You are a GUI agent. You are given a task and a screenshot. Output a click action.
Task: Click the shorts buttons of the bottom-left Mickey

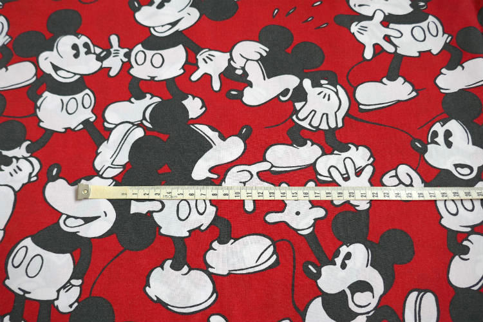[29, 261]
